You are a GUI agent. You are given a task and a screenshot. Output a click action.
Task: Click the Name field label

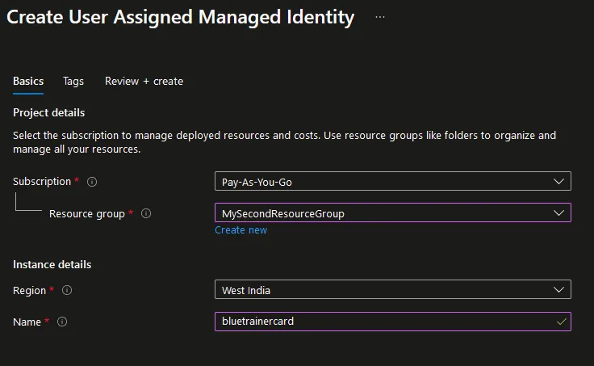click(27, 322)
